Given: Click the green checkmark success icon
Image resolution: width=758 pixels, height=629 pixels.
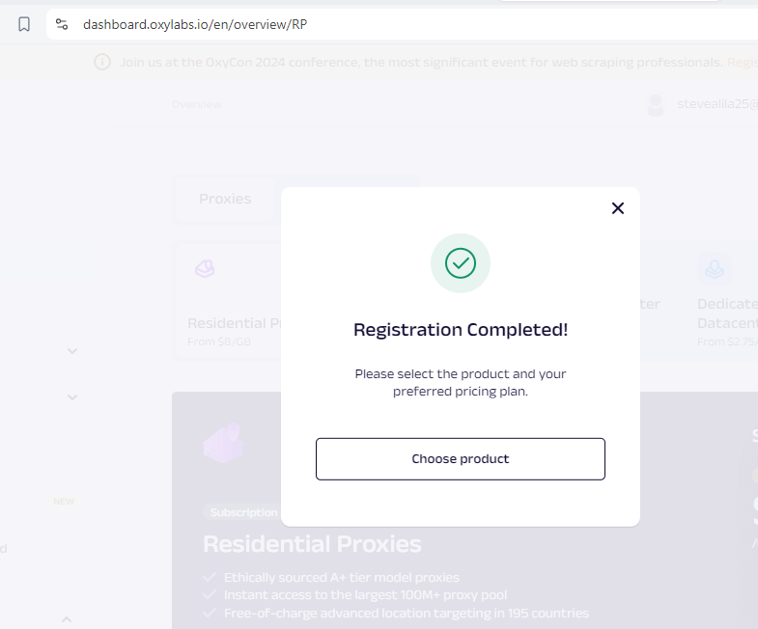Looking at the screenshot, I should click(461, 262).
